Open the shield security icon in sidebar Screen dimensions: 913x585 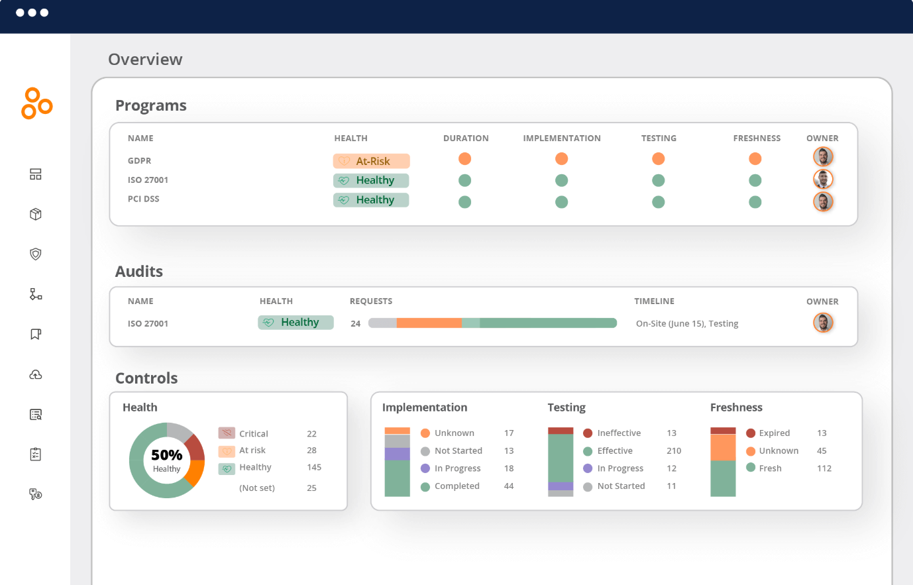point(35,254)
